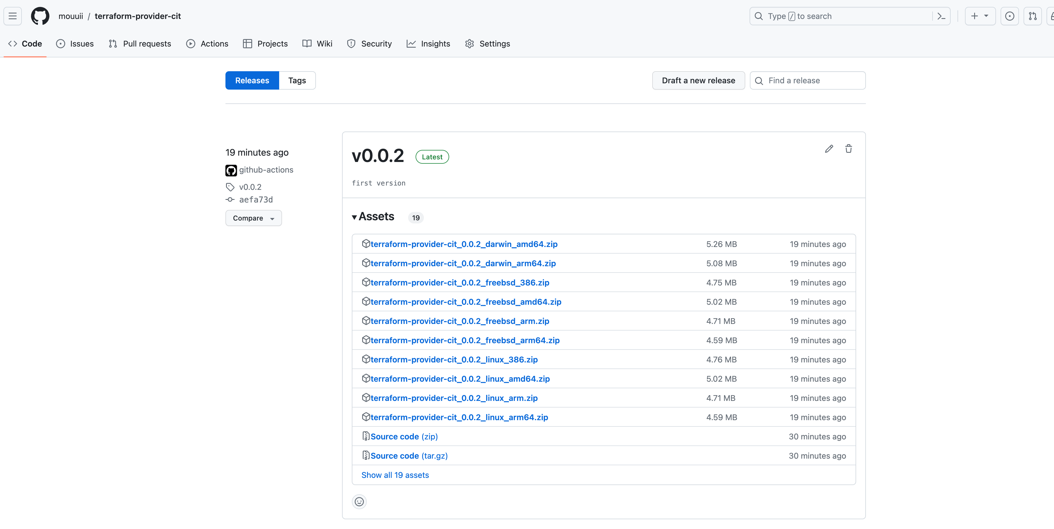
Task: Open the issues icon in header
Action: tap(1009, 16)
